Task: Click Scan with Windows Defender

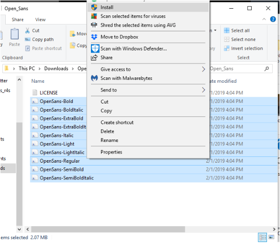Action: (x=148, y=49)
